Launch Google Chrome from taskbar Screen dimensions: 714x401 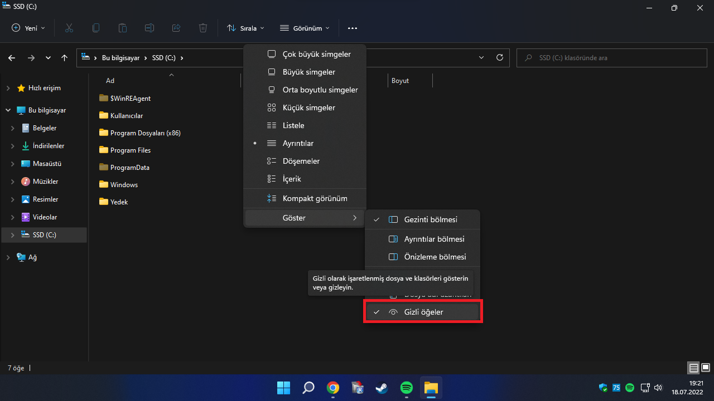[332, 388]
